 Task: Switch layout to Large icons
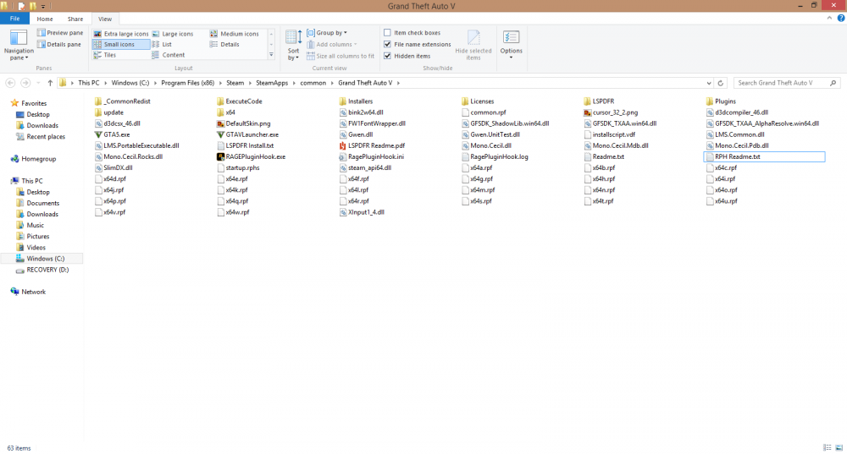click(x=172, y=34)
